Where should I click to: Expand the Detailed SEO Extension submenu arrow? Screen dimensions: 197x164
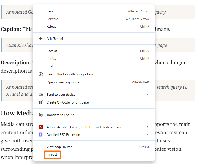(x=147, y=134)
